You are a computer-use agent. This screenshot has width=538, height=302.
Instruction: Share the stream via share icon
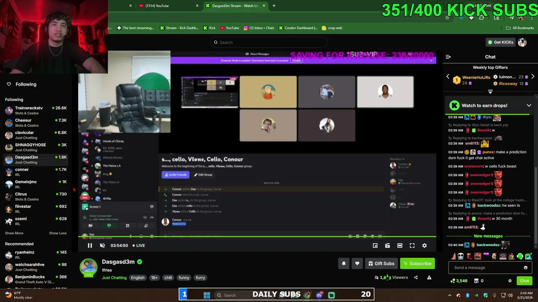[416, 277]
